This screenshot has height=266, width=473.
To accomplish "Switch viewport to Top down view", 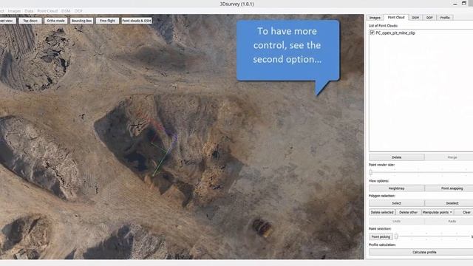I will pyautogui.click(x=30, y=21).
